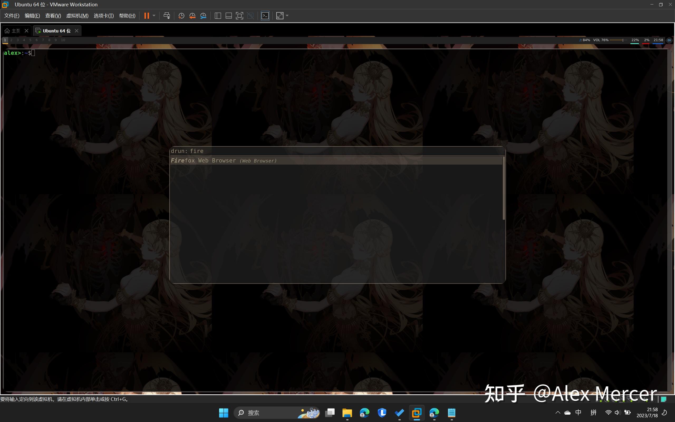Expand the power options dropdown next to pause
The width and height of the screenshot is (675, 422).
(x=154, y=16)
